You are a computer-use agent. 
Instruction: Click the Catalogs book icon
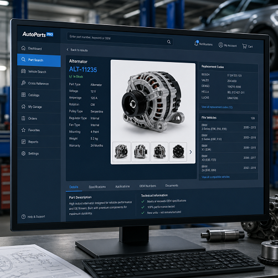tap(23, 95)
